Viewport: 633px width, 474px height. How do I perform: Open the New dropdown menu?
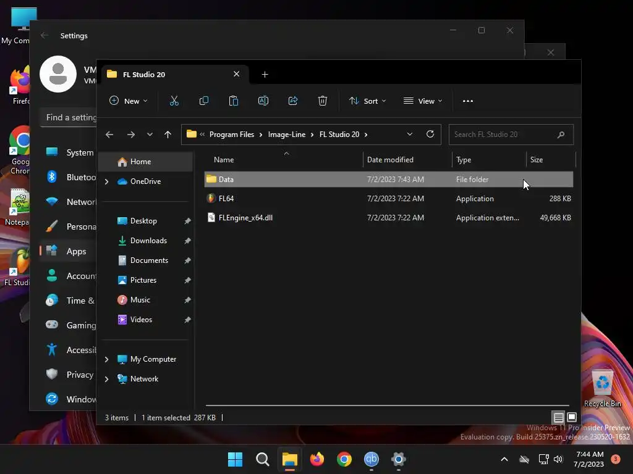tap(129, 101)
